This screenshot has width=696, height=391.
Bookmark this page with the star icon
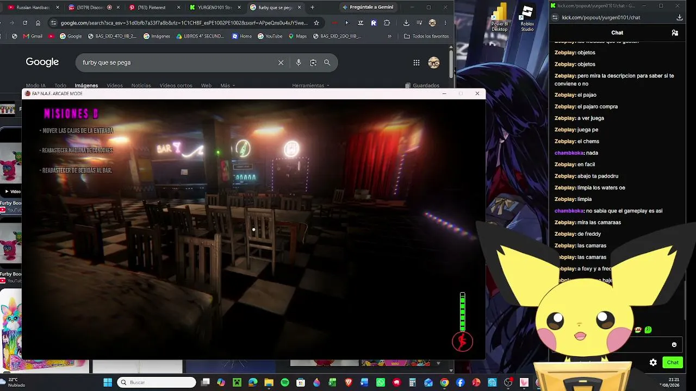pos(316,23)
